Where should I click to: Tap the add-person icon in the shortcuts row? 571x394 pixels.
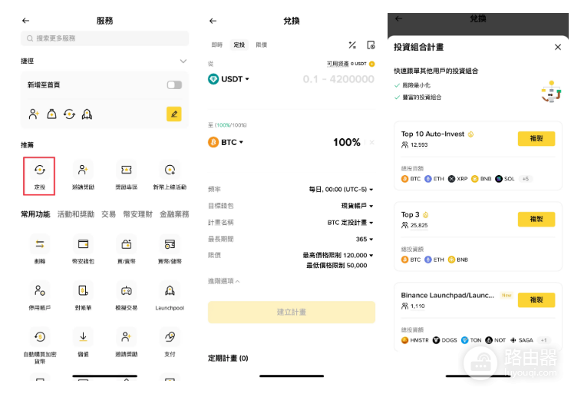[34, 114]
